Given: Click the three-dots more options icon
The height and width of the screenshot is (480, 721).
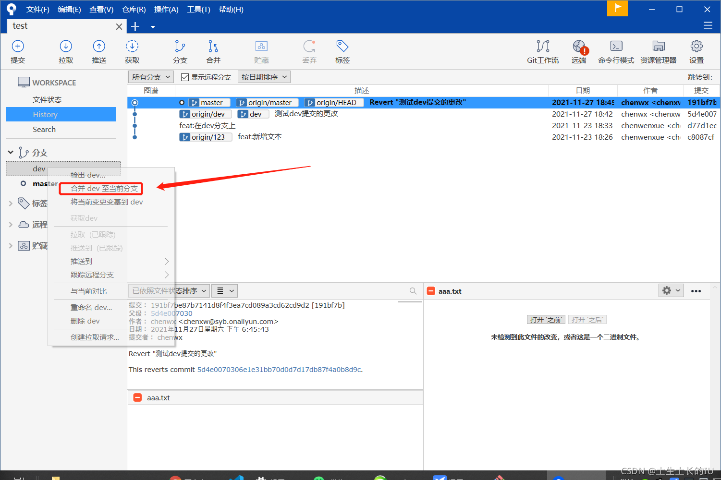Looking at the screenshot, I should point(696,291).
